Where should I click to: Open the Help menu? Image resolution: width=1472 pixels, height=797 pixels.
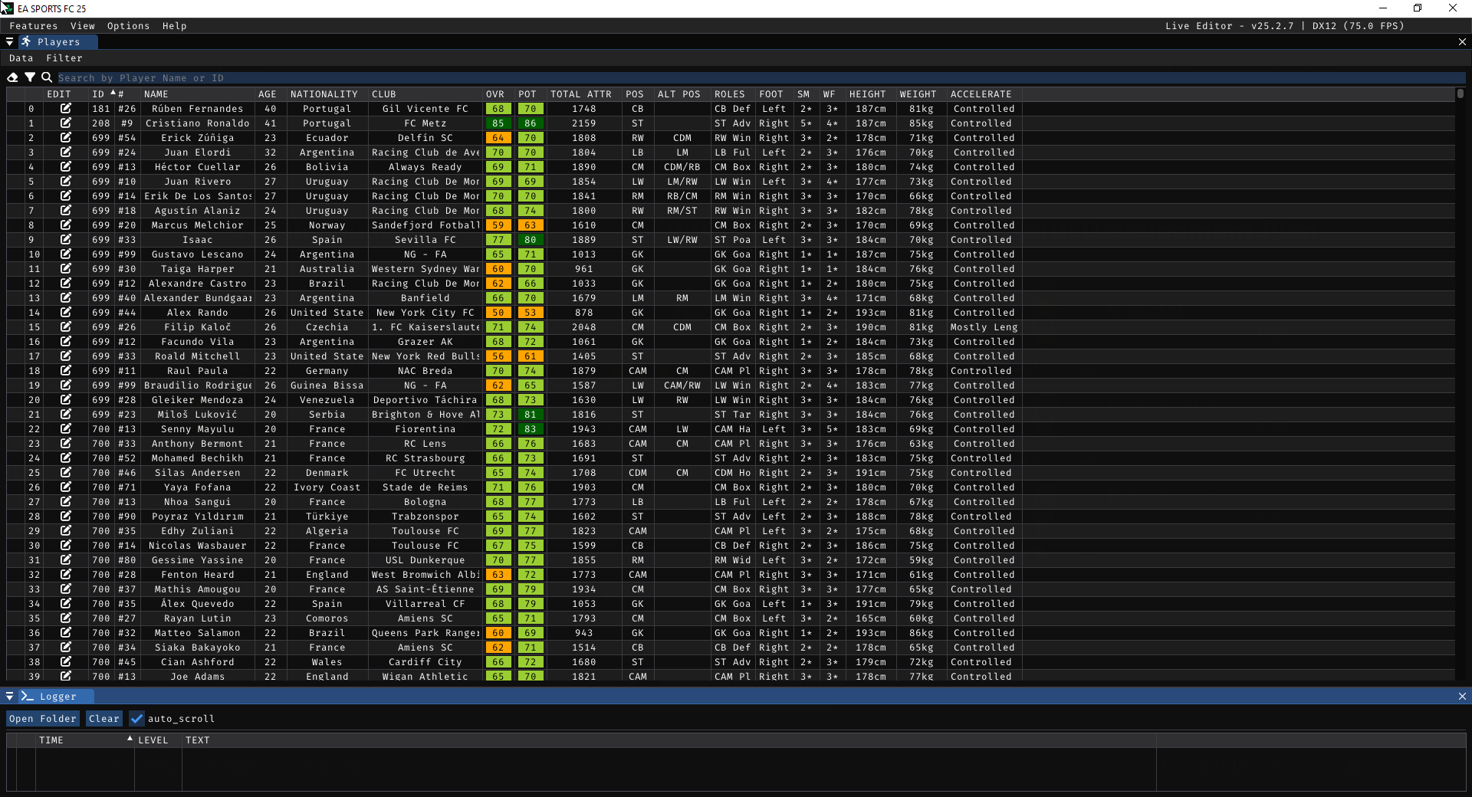coord(174,26)
